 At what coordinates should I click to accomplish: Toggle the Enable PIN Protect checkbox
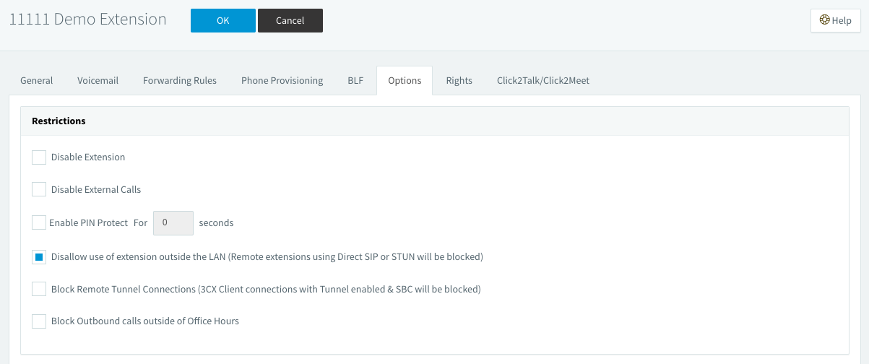(x=39, y=222)
